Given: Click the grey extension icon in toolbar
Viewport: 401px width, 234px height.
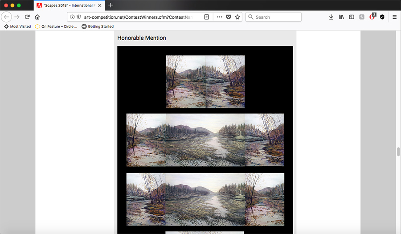Looking at the screenshot, I should [362, 17].
